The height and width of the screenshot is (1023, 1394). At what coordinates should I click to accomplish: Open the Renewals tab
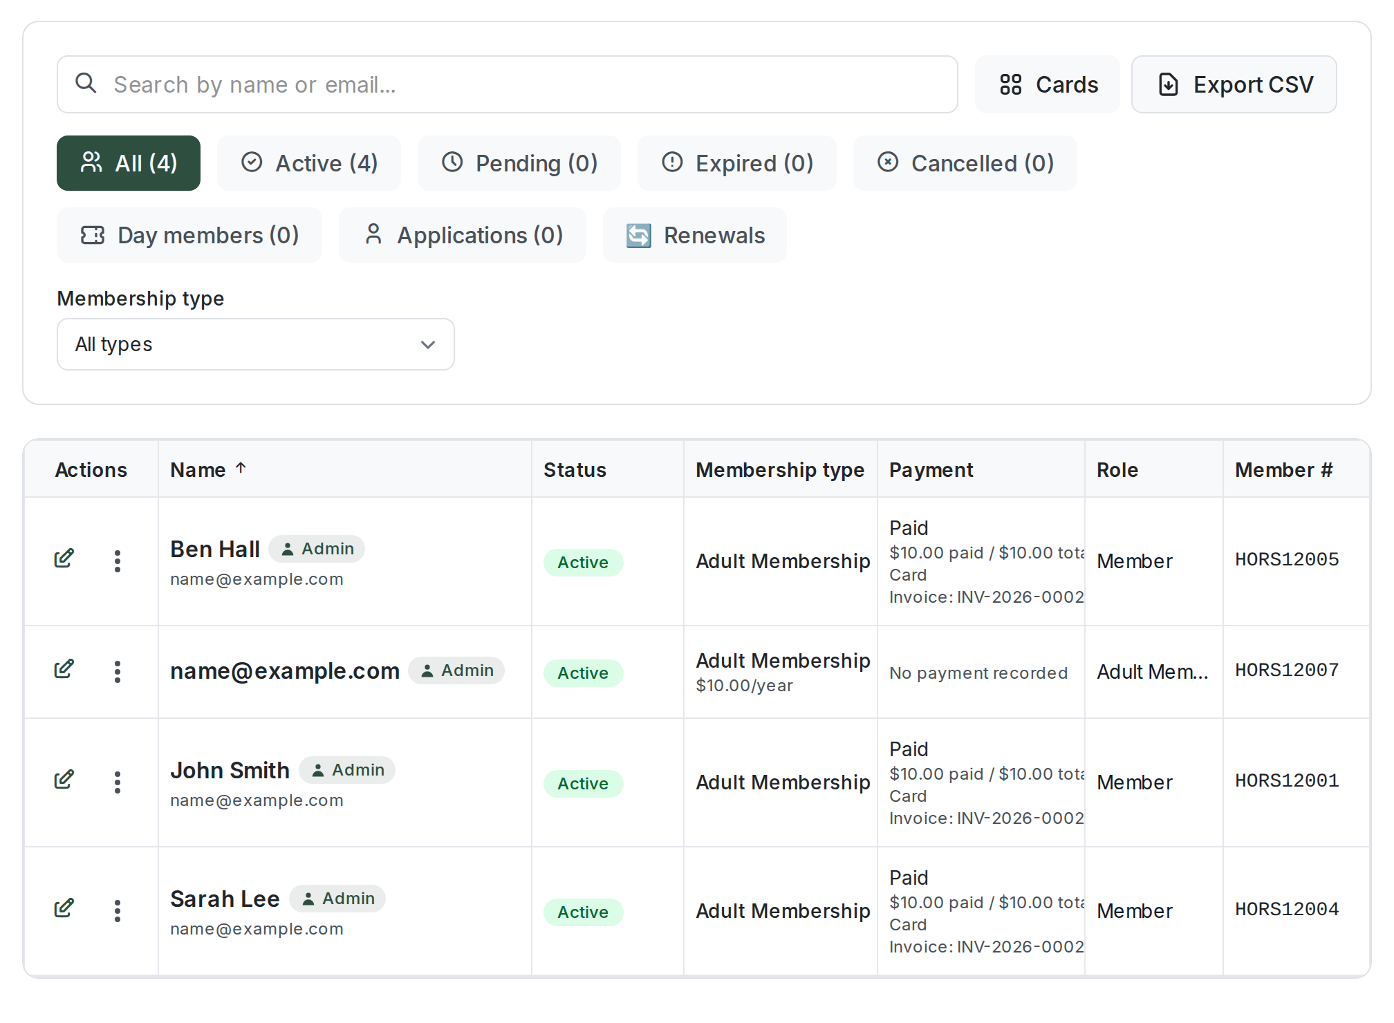point(695,235)
